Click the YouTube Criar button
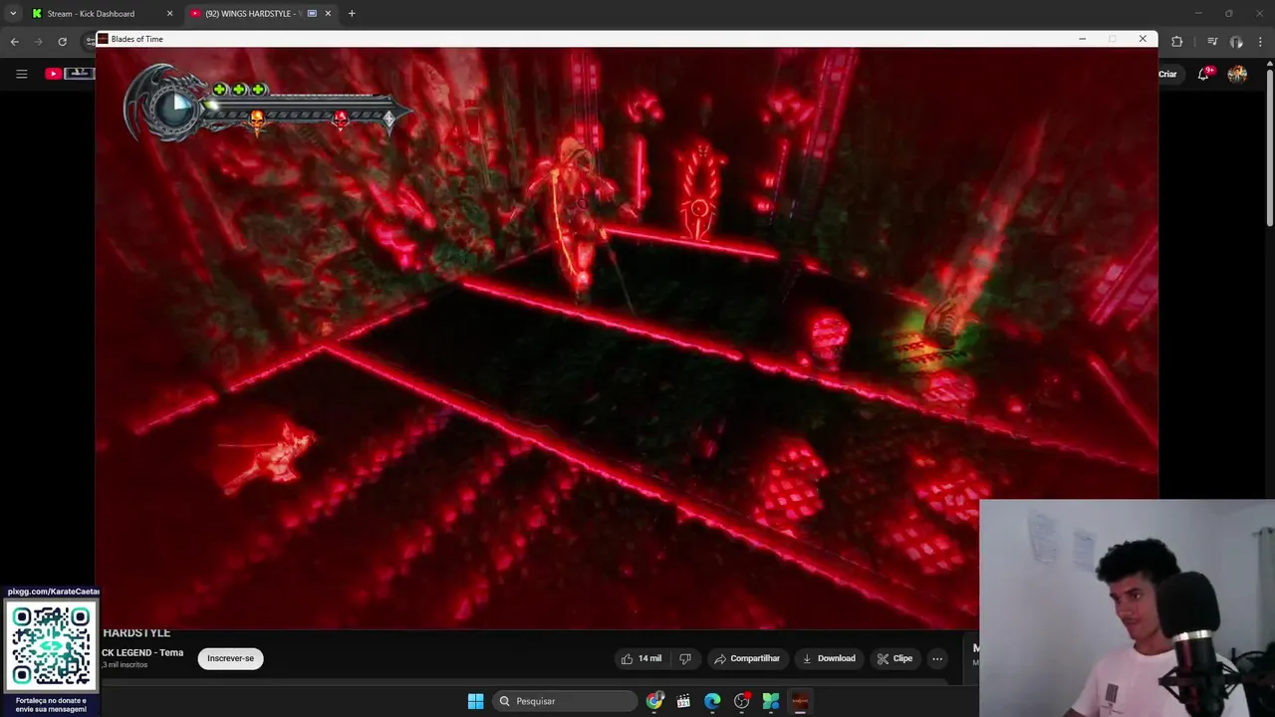Image resolution: width=1275 pixels, height=717 pixels. pos(1167,74)
